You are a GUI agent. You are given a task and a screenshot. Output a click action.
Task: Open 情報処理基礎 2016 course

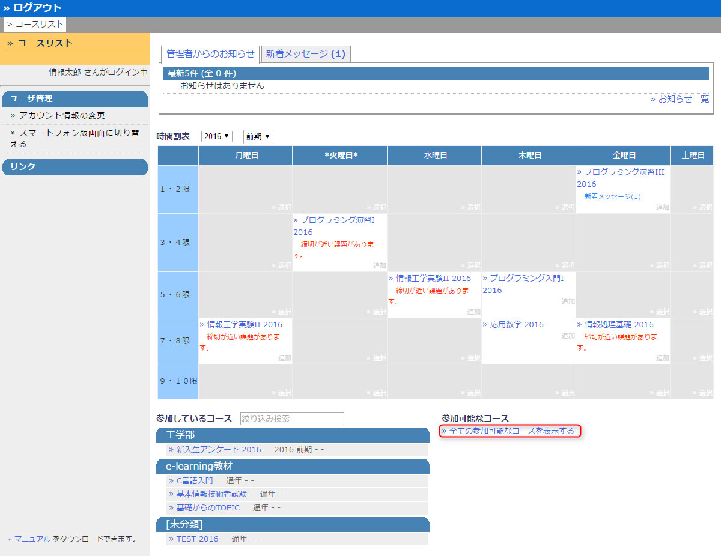click(619, 325)
